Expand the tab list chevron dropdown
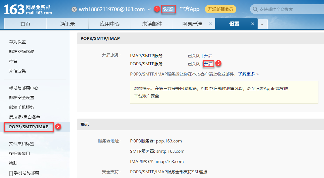The width and height of the screenshot is (324, 178). (x=262, y=24)
